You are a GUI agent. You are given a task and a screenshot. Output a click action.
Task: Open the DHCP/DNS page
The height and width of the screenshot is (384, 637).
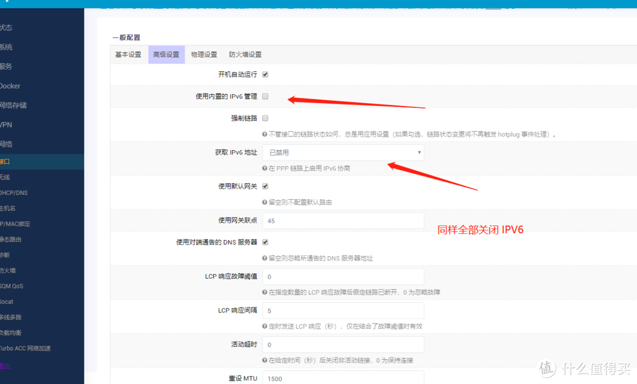pos(15,192)
